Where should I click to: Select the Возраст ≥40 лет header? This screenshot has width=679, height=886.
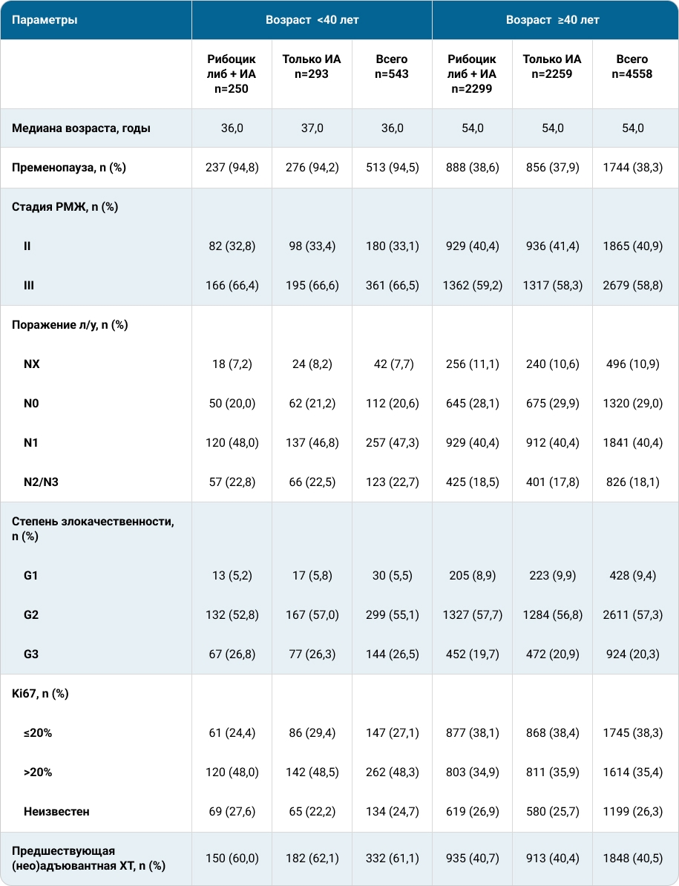552,20
